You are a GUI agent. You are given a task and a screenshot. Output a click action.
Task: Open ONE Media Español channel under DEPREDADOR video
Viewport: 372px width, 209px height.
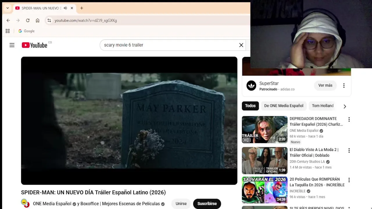click(304, 131)
